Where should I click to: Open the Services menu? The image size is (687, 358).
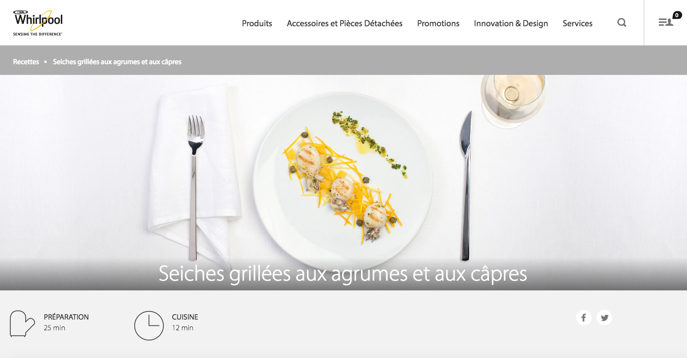point(578,23)
